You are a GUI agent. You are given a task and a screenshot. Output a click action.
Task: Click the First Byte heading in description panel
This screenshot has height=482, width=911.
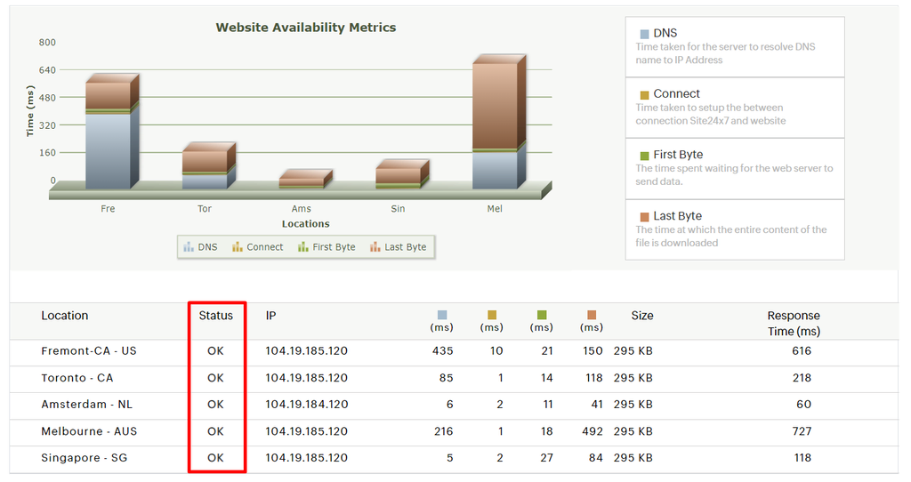point(678,155)
